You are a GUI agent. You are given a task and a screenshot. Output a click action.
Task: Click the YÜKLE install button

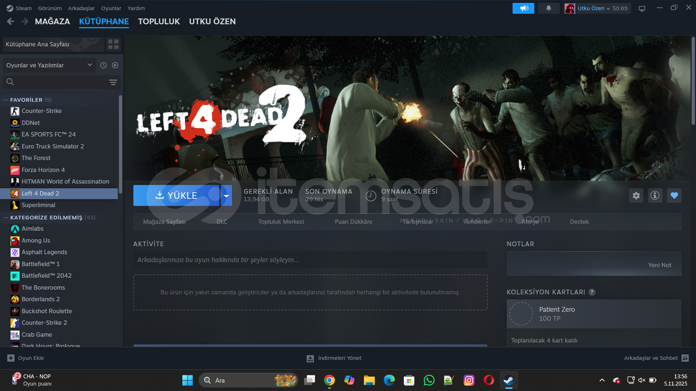coord(177,195)
